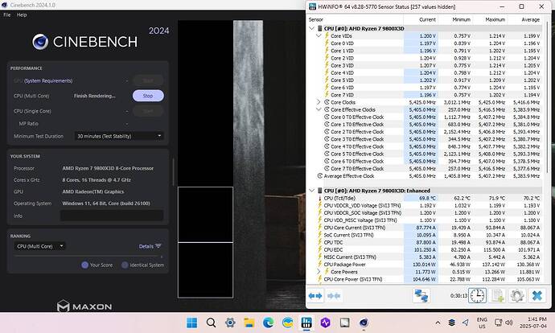The height and width of the screenshot is (333, 555).
Task: Open the File menu in Cinebench
Action: [6, 14]
